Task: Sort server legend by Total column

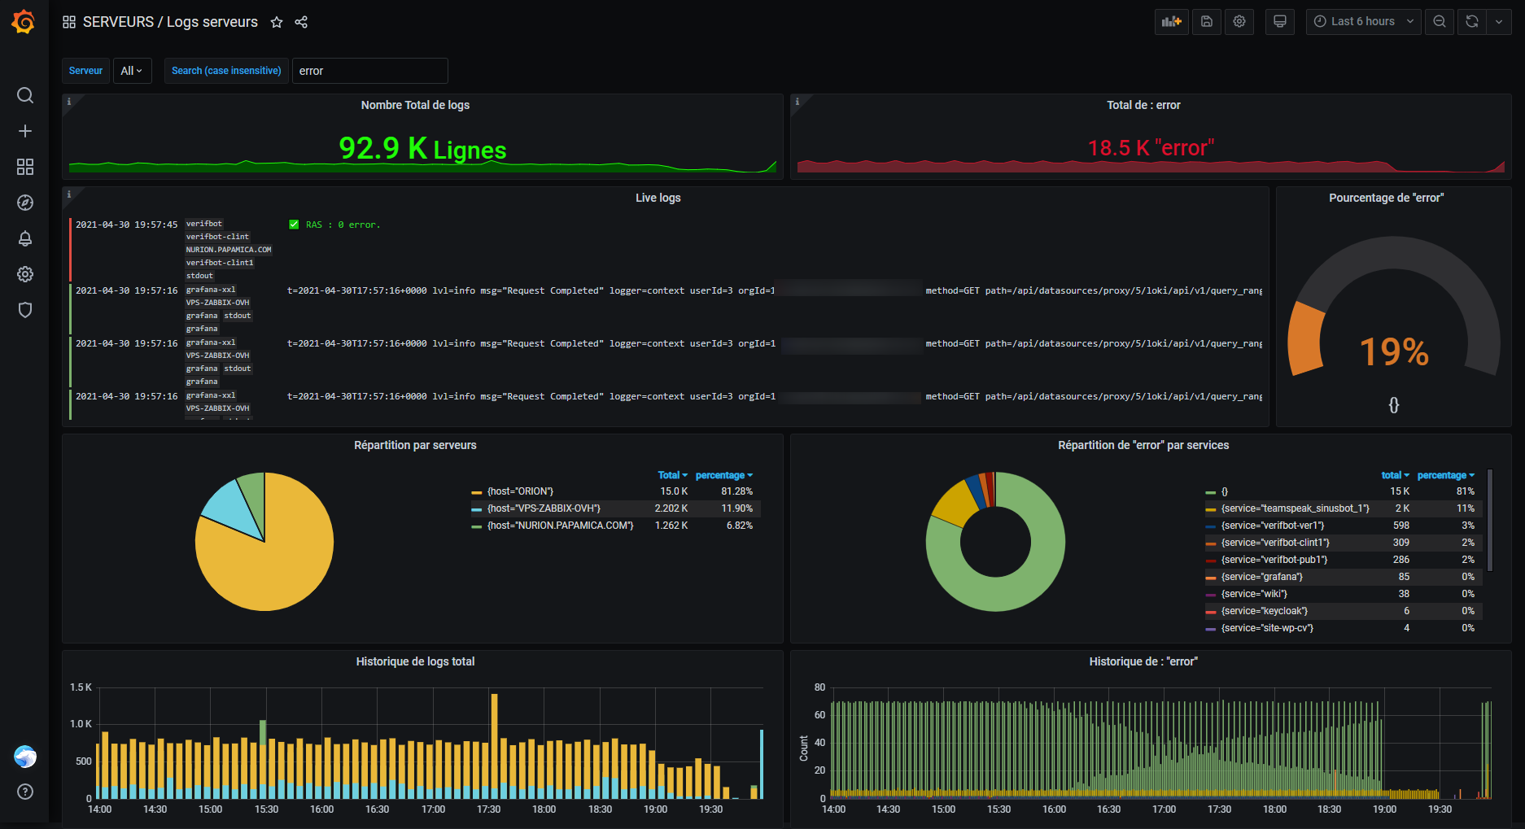Action: tap(671, 475)
